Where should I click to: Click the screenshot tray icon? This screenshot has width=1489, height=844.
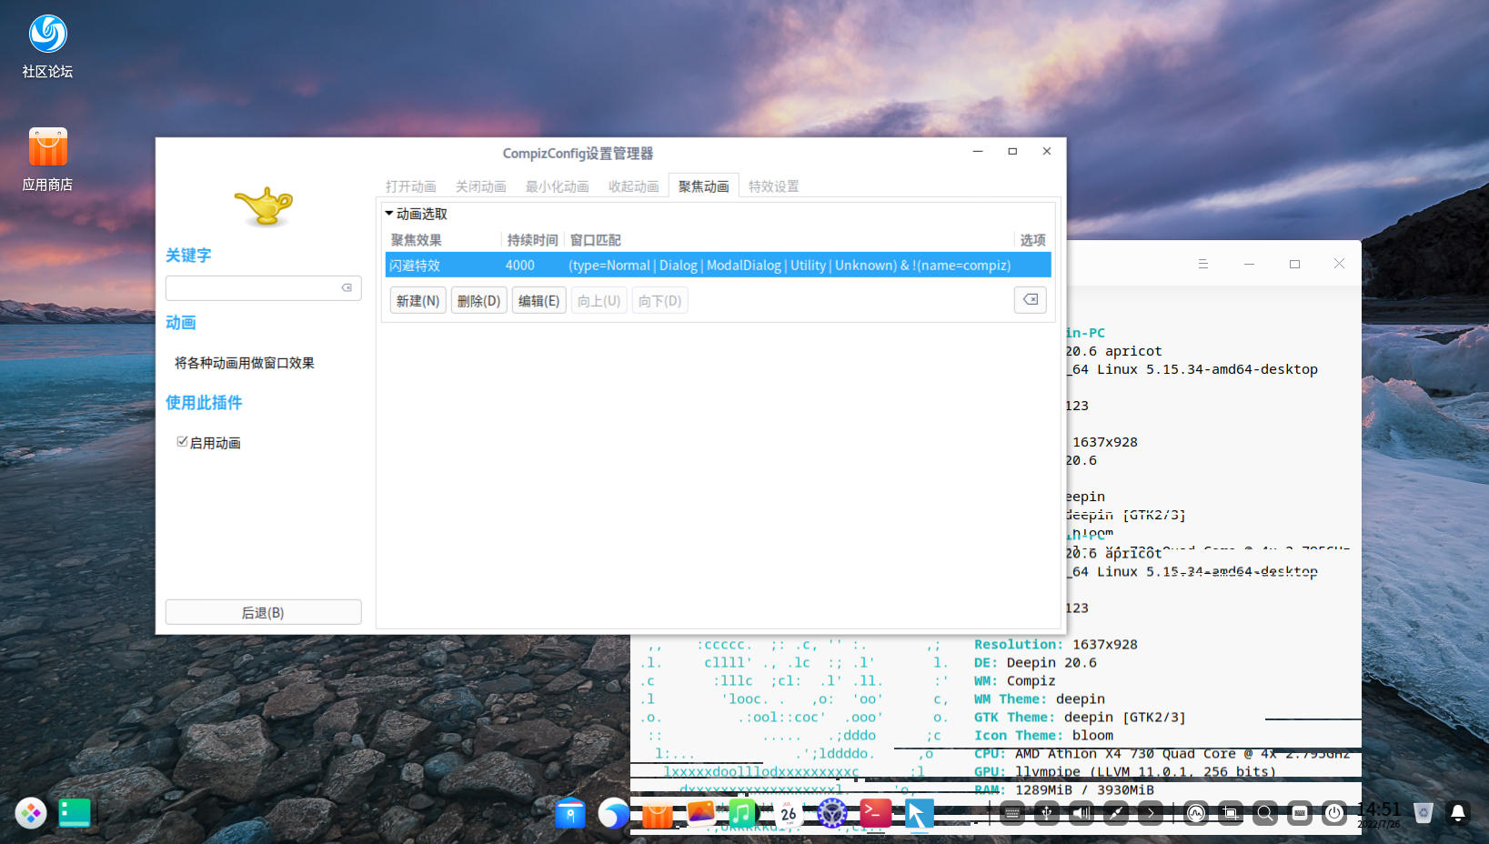(x=1231, y=813)
